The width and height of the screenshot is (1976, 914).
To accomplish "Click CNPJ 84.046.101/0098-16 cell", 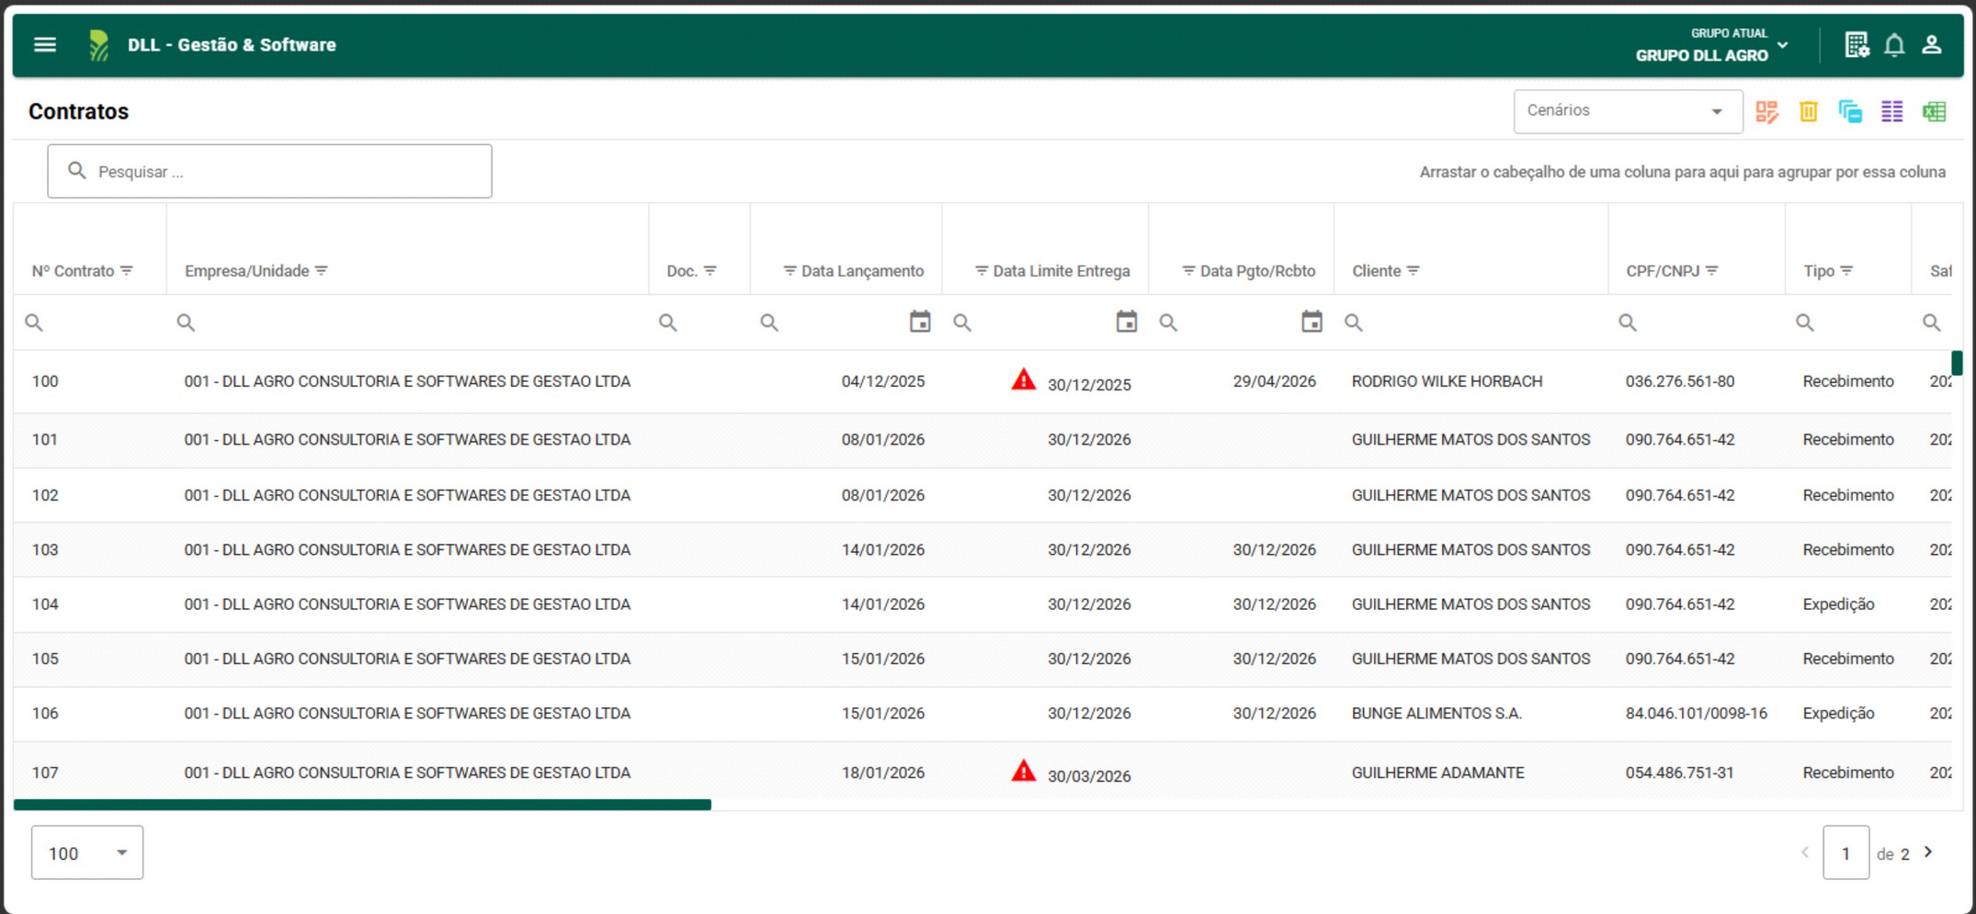I will click(1696, 713).
